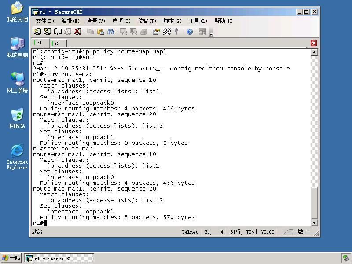Open the 编辑(E) menu
This screenshot has height=264, width=352.
coord(70,21)
